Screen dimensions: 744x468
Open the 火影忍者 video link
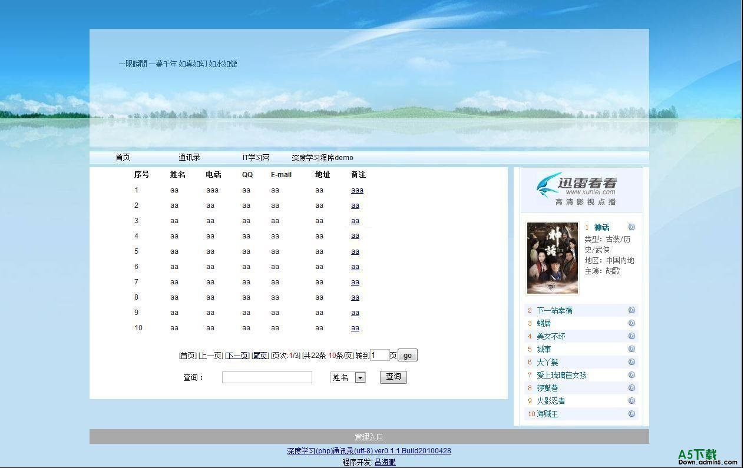[551, 401]
